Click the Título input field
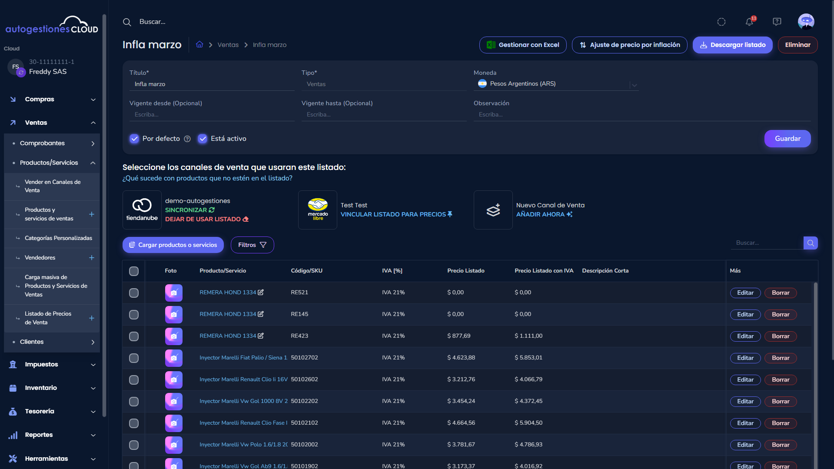834x469 pixels. [x=212, y=84]
